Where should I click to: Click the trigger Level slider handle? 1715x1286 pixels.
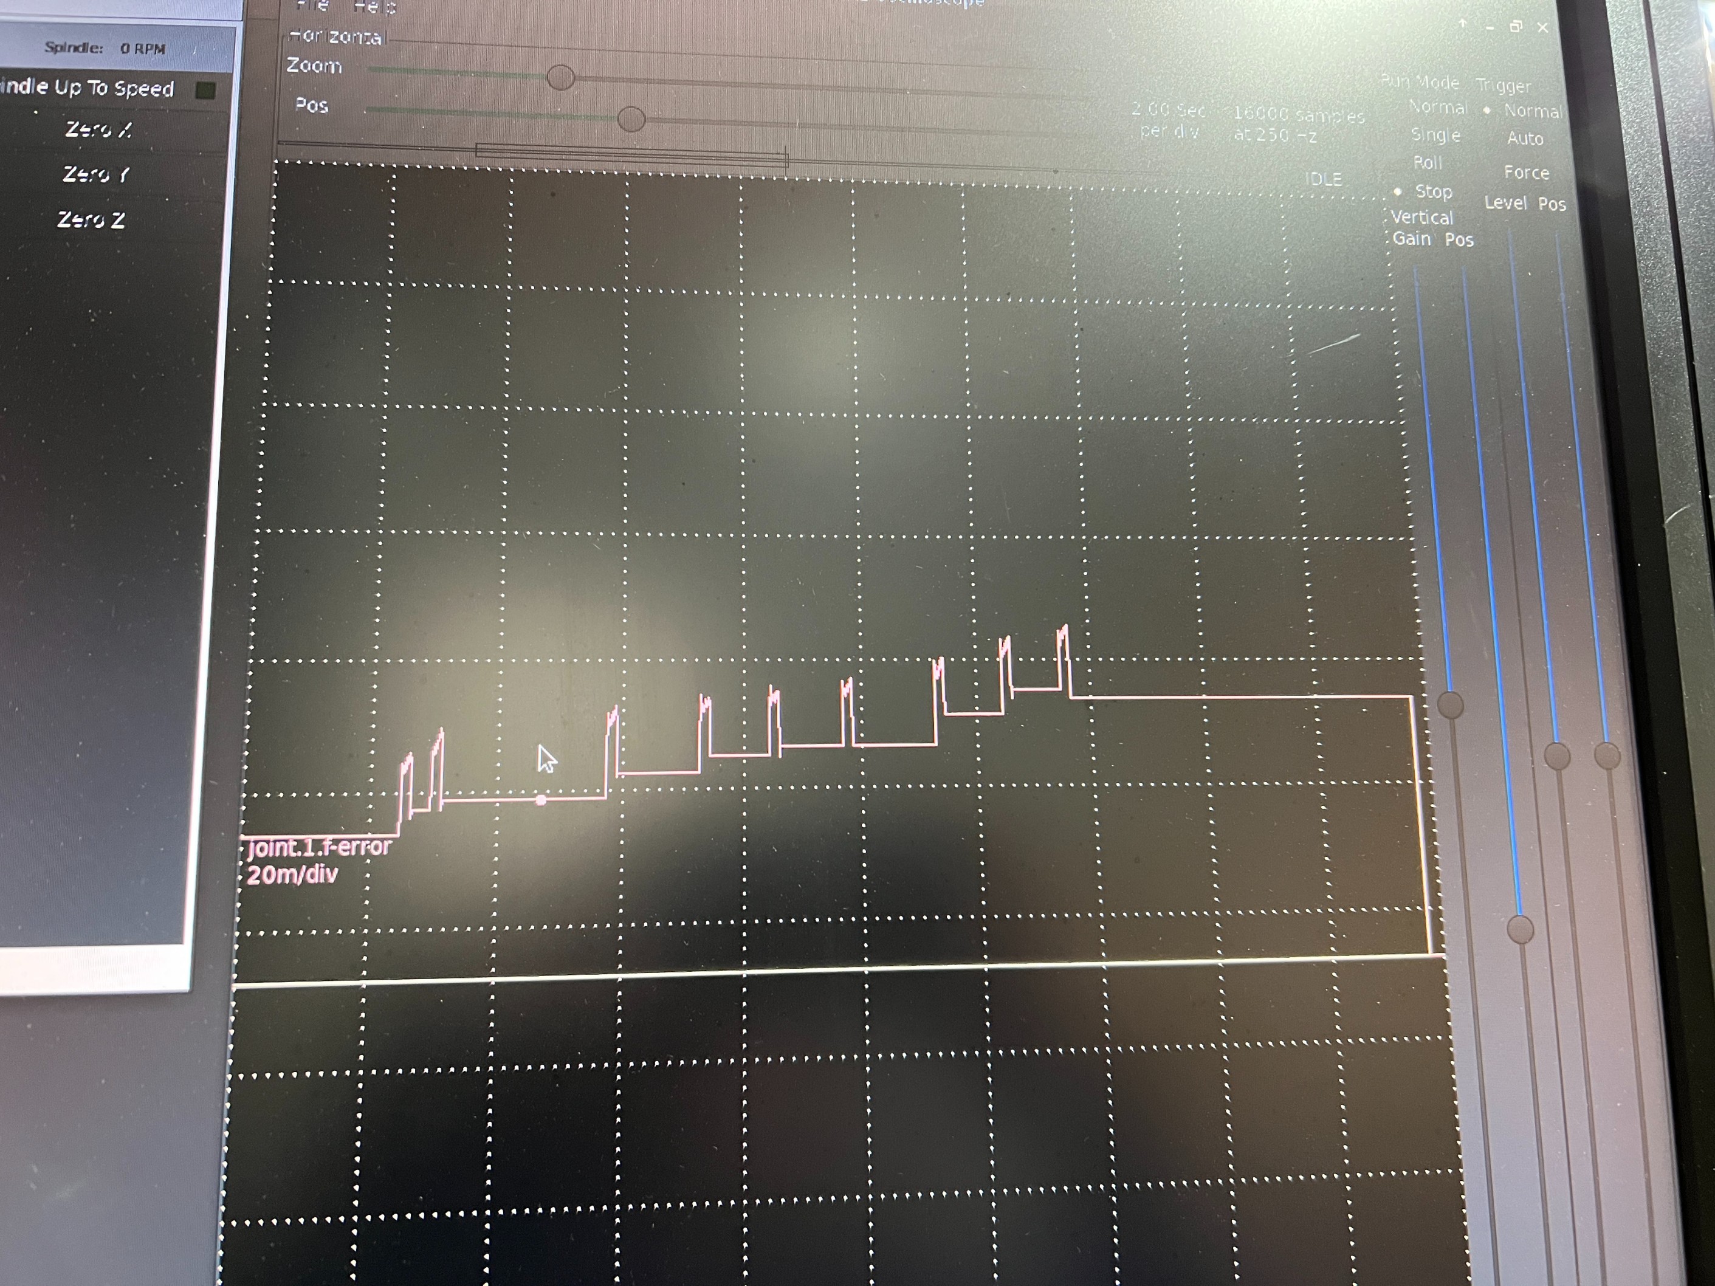pyautogui.click(x=1557, y=756)
